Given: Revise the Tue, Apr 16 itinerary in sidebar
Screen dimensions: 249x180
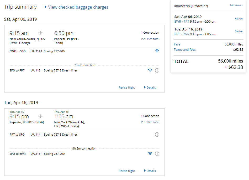Looking at the screenshot, I should (x=239, y=31).
